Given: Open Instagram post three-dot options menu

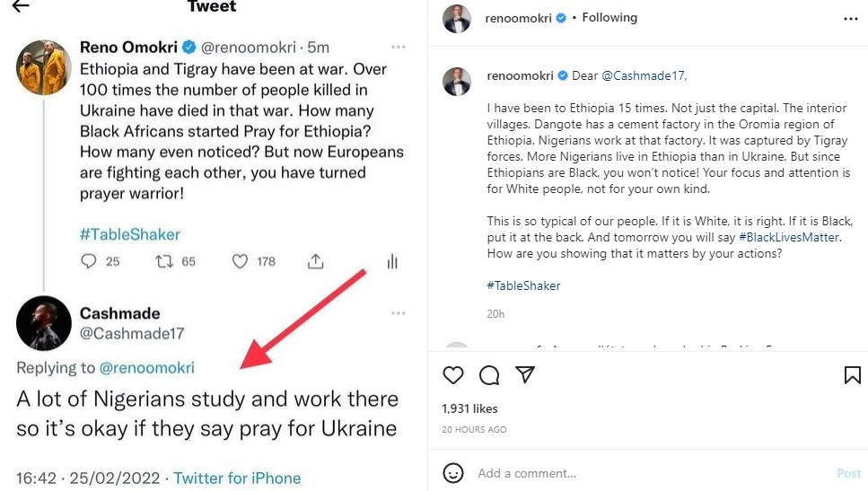Looking at the screenshot, I should point(850,18).
